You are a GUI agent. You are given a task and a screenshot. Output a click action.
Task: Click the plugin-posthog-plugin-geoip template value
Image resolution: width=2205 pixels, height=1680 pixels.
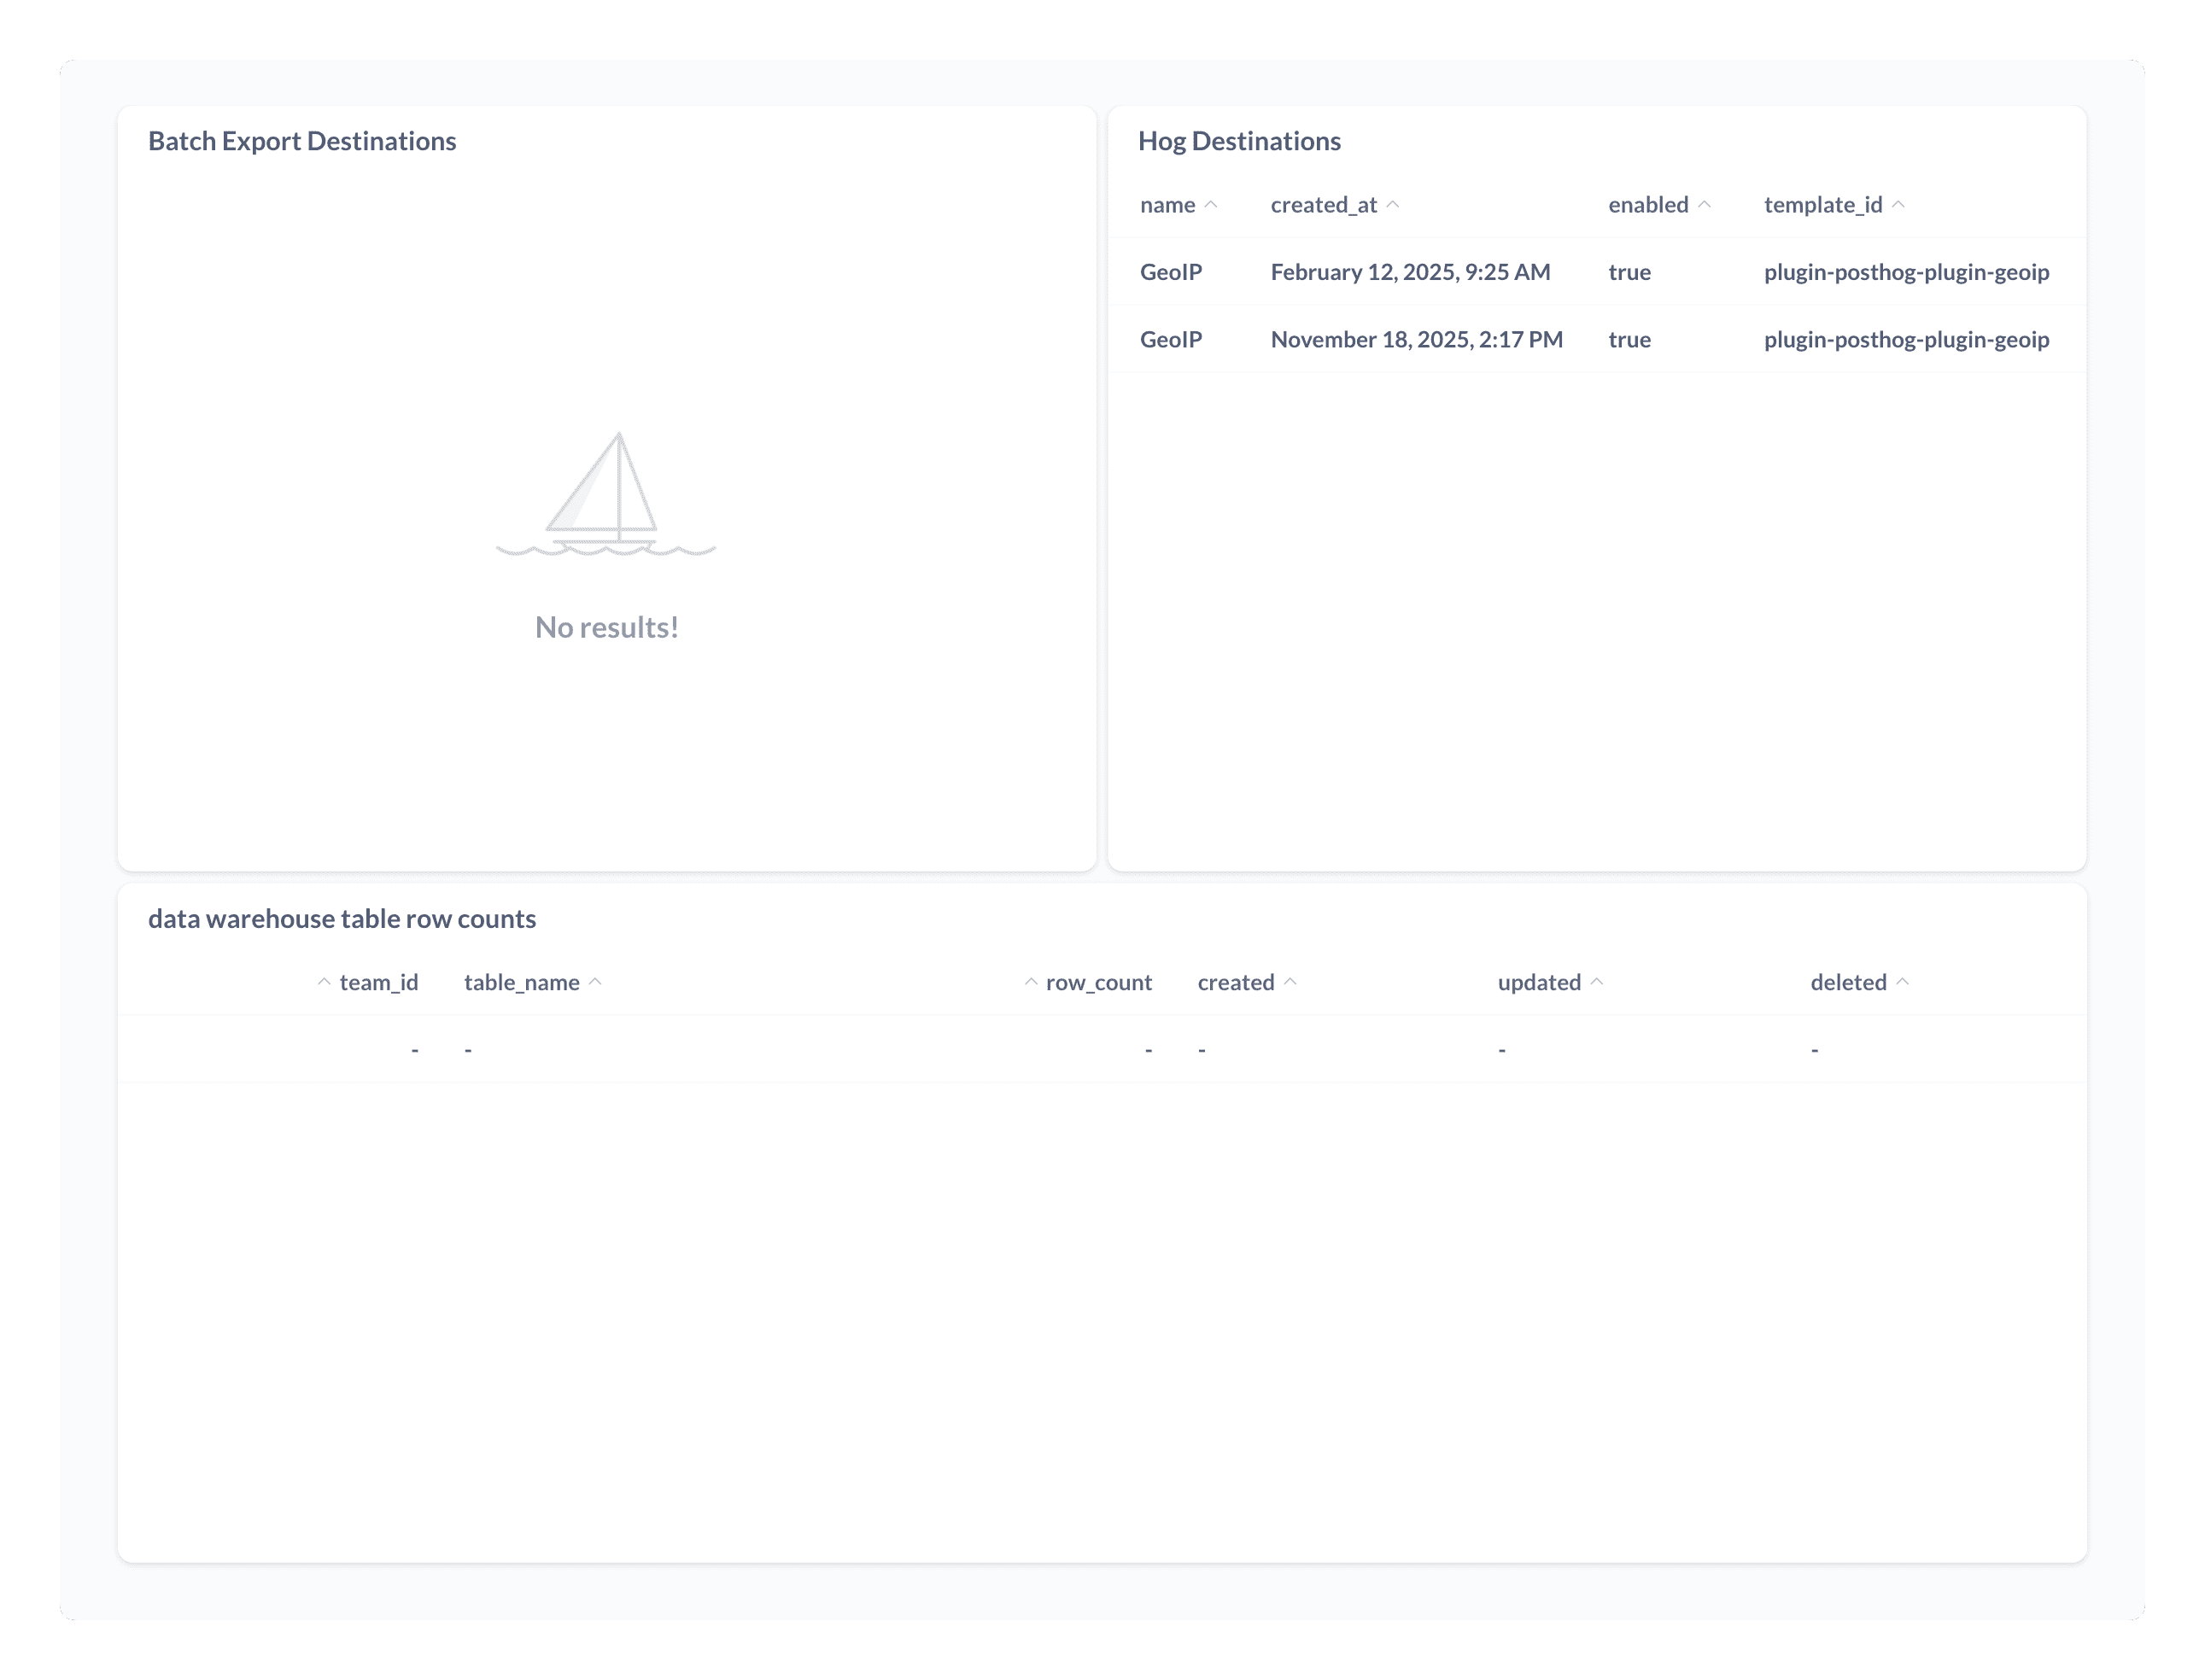click(x=1905, y=271)
